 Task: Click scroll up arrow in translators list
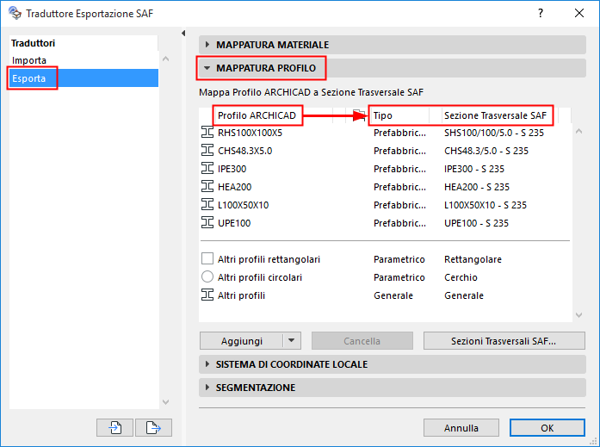pos(165,59)
